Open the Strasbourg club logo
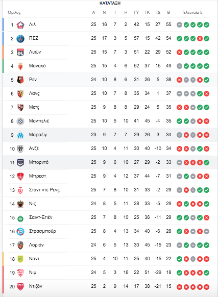Viewport: 218px width, 297px height. (20, 232)
